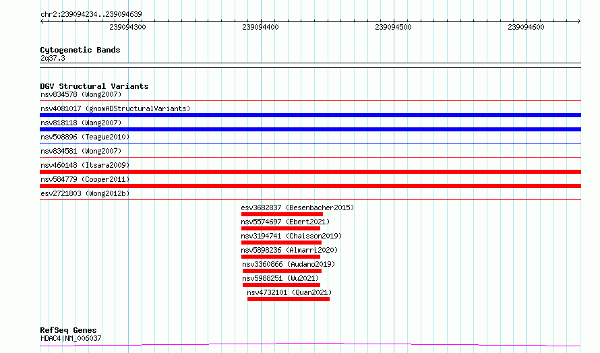Screen dimensions: 600x353
Task: Click the 239094600 ruler position label
Action: [526, 27]
